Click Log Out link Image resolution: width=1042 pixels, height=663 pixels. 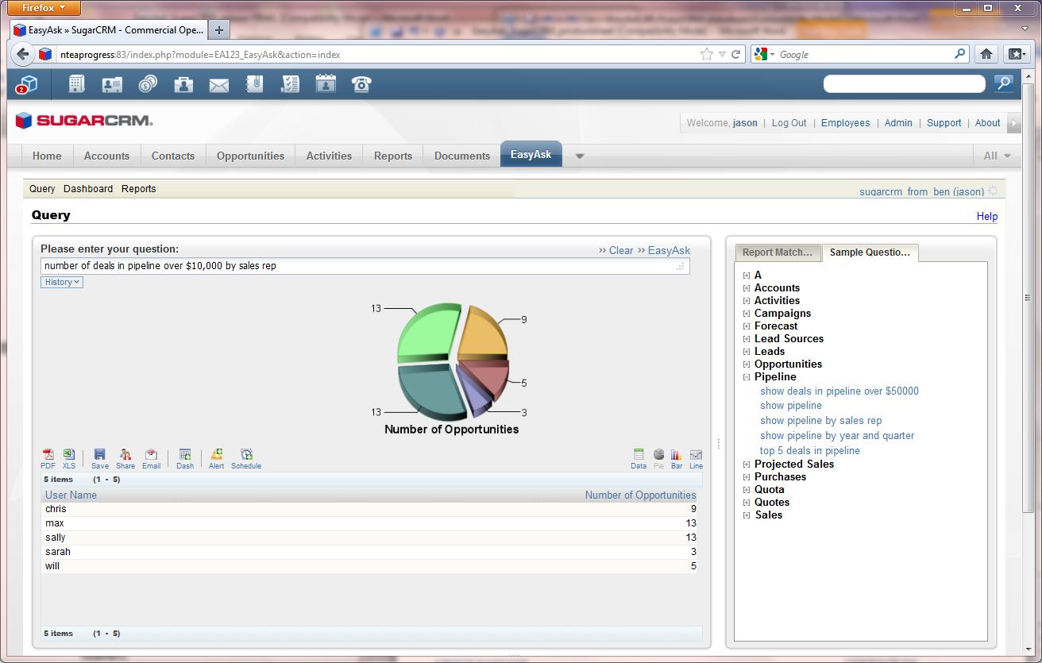[x=789, y=123]
